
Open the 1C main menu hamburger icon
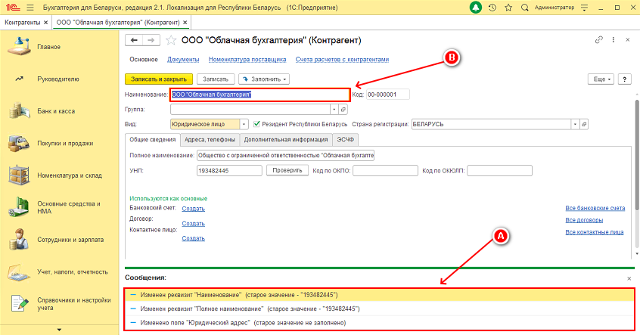(x=30, y=8)
